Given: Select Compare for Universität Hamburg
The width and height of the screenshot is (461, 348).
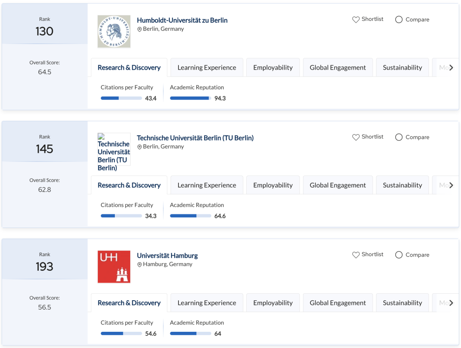Looking at the screenshot, I should (399, 255).
